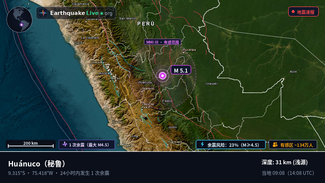The image size is (325, 183).
Task: Click the Earthquake Live org site name
Action: coord(81,13)
